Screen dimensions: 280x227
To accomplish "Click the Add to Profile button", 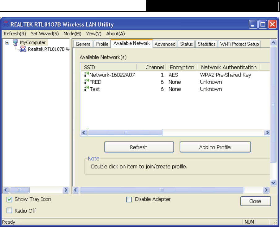I will [215, 147].
